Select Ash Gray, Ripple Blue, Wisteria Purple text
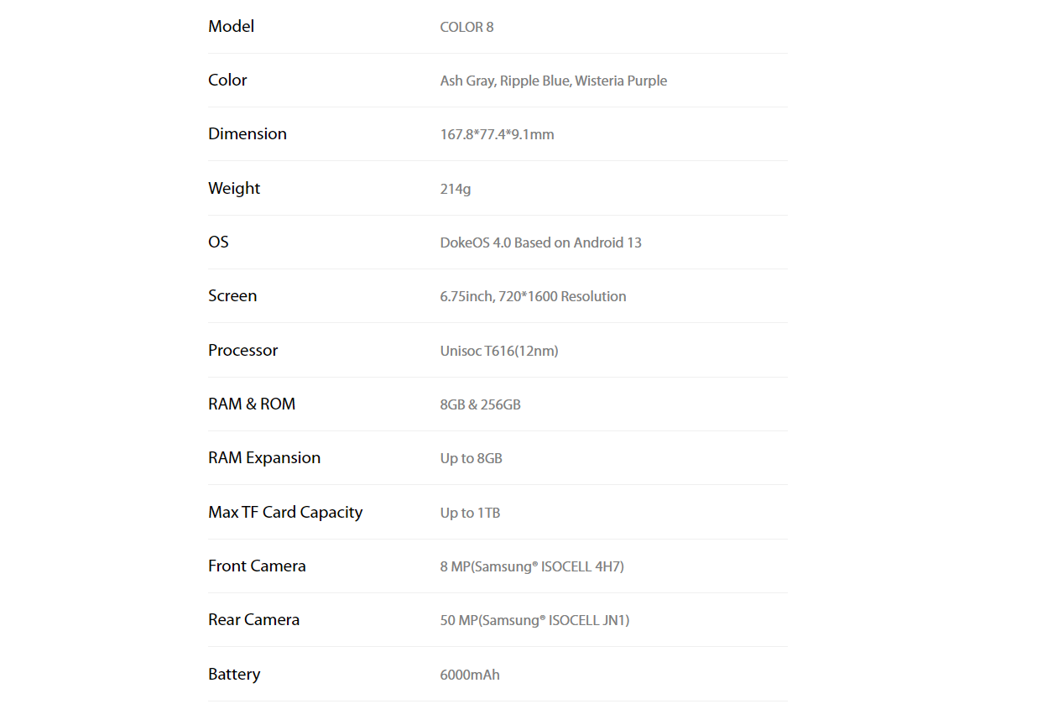 [554, 81]
